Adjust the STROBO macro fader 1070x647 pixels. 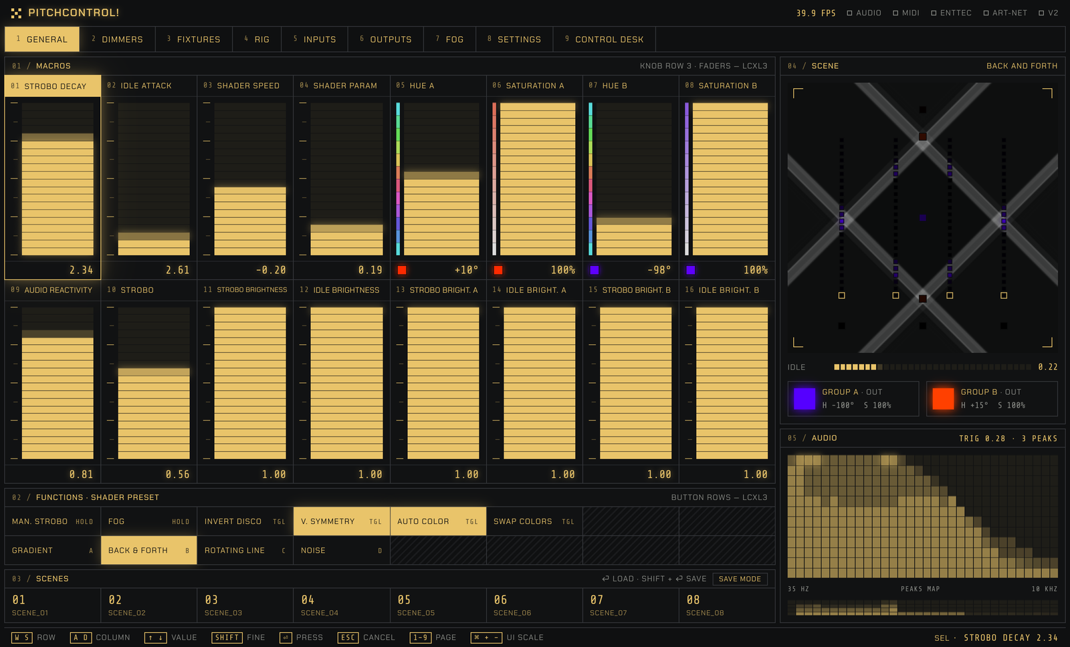154,383
